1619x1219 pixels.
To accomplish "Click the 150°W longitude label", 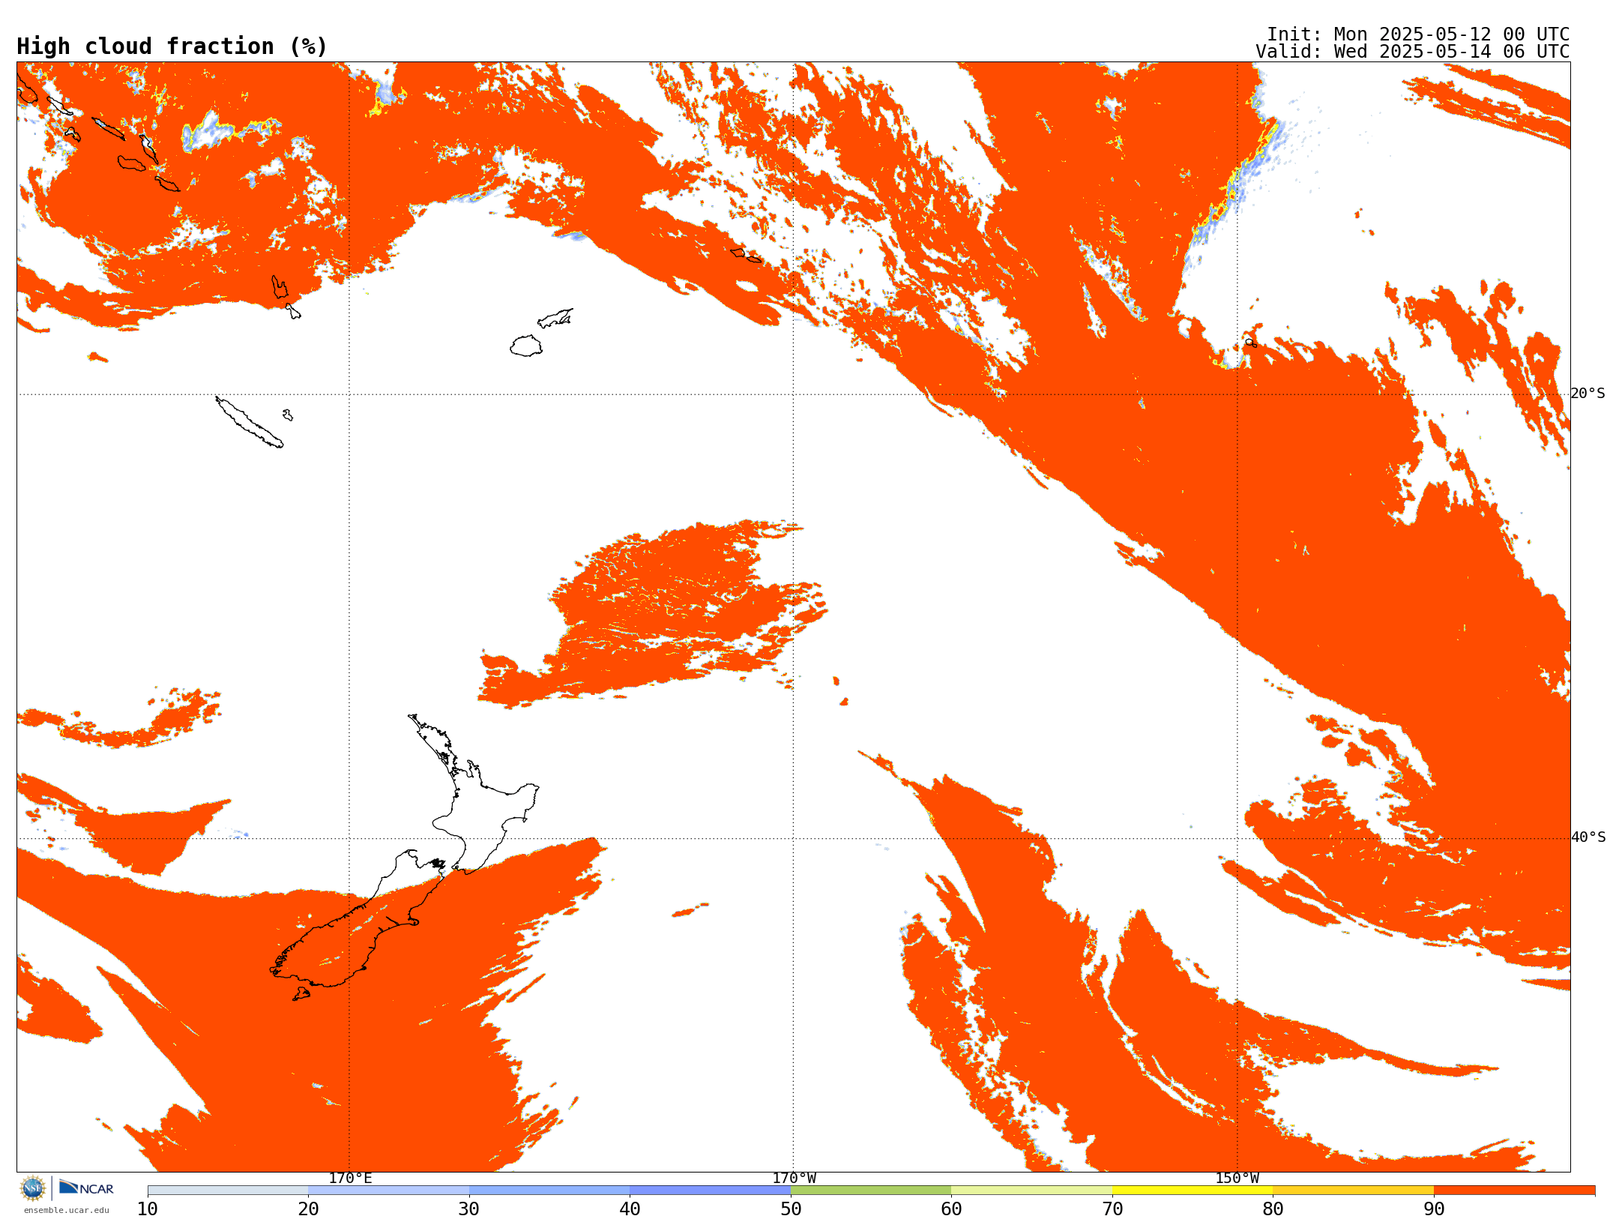I will (1237, 1178).
